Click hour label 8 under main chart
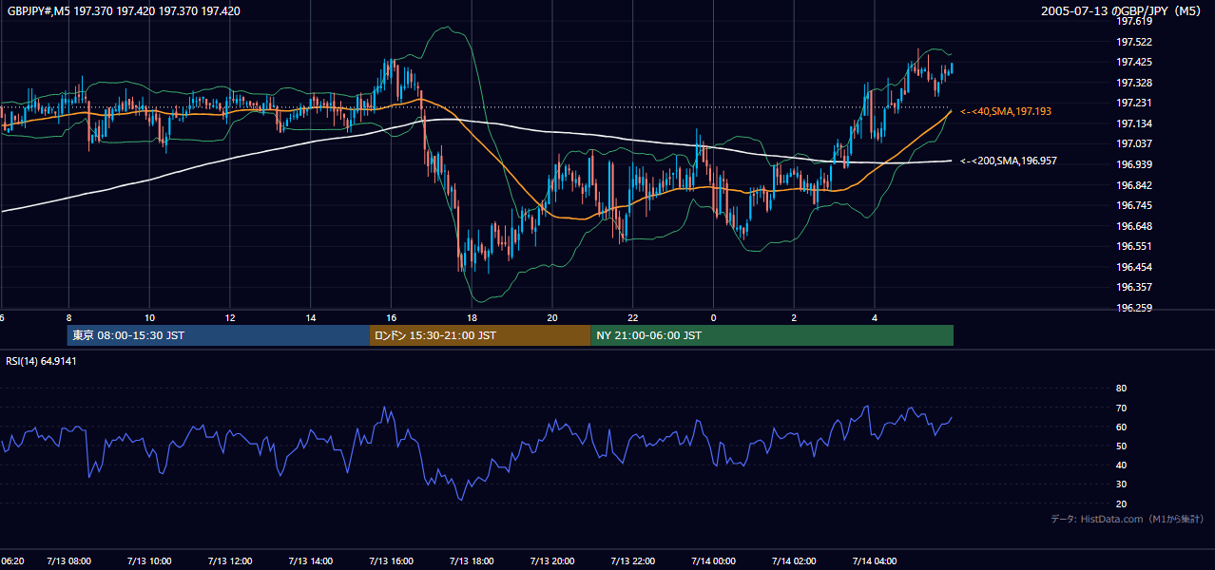The image size is (1215, 570). 68,318
